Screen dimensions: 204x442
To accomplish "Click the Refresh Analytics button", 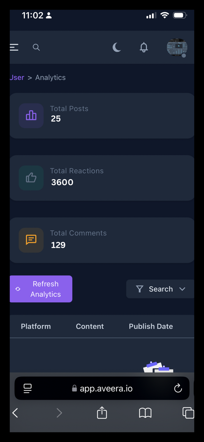I will click(41, 289).
